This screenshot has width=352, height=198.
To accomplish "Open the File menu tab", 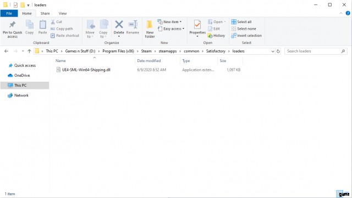I will click(9, 14).
